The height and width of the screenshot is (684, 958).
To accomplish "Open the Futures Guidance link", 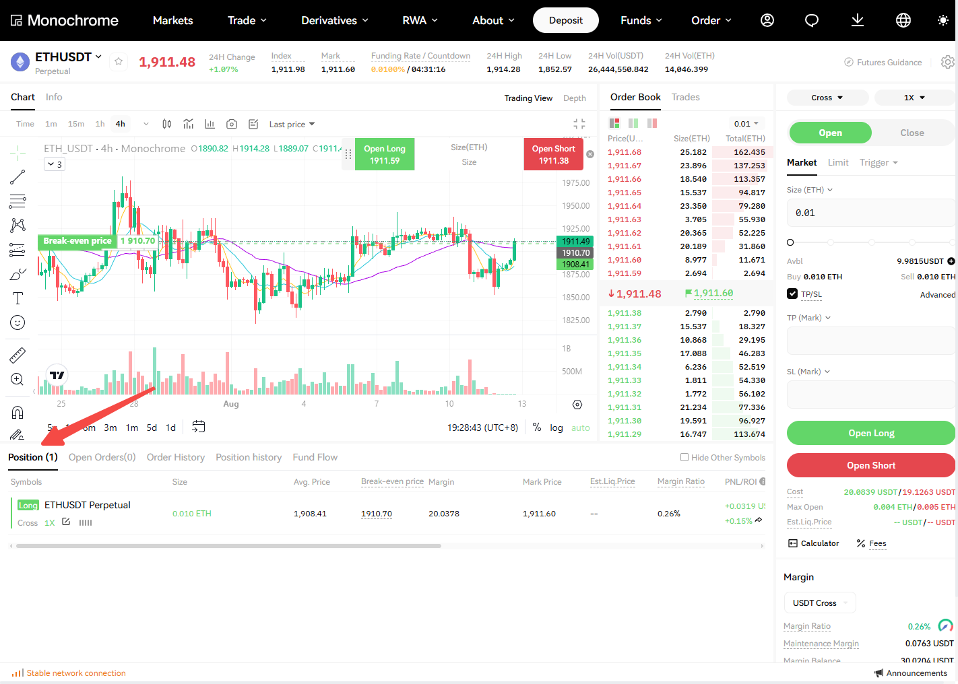I will coord(883,62).
